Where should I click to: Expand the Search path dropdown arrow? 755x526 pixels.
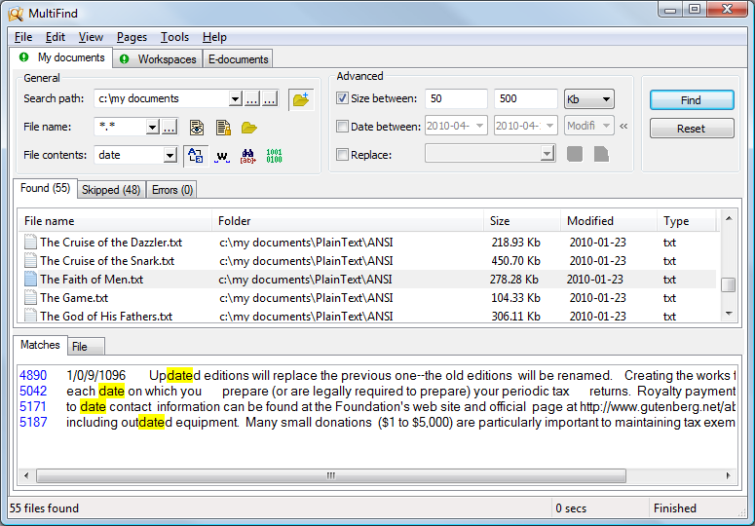(235, 98)
